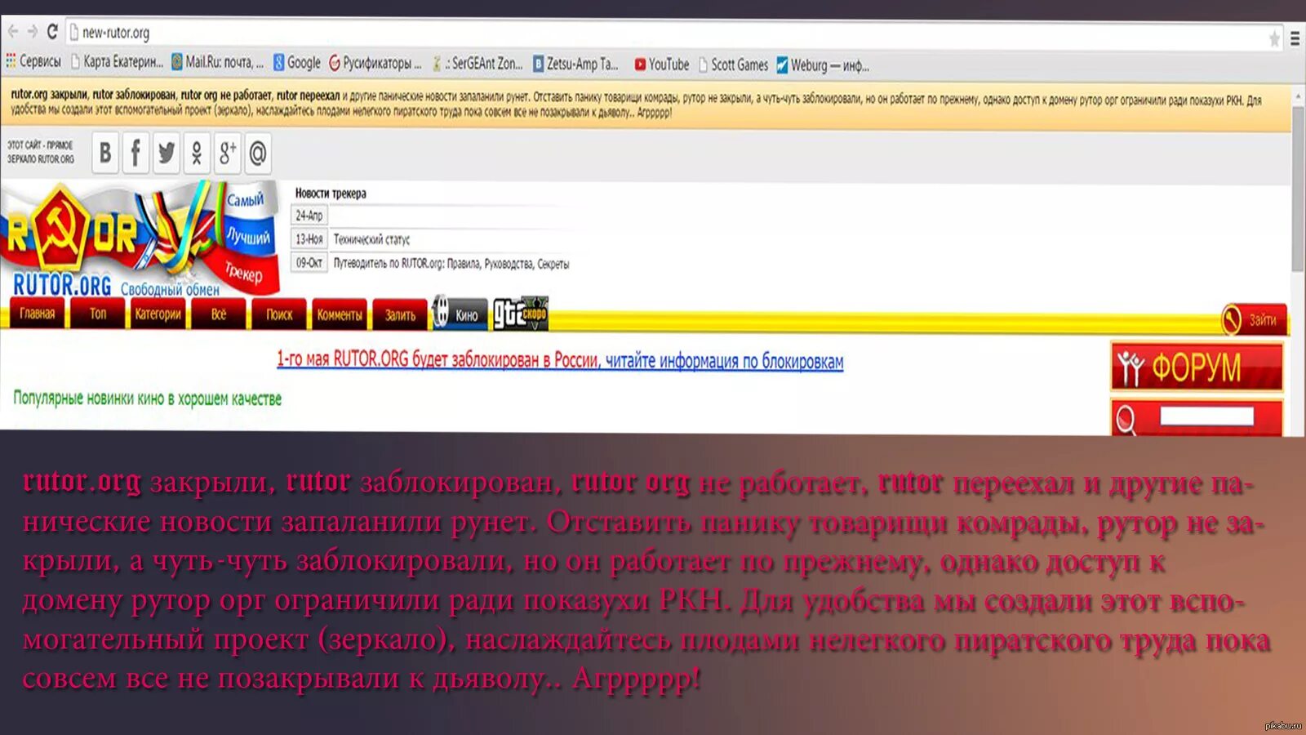Share via Google Plus icon
Screen dimensions: 1306x735
click(227, 153)
